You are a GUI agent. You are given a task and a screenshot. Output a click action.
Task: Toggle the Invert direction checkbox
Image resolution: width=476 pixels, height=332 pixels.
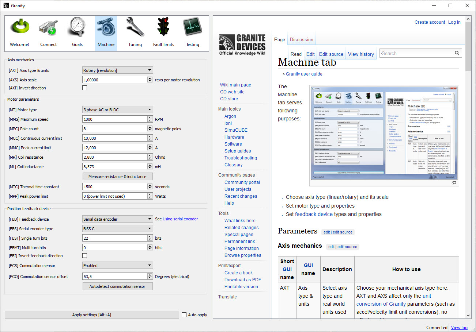[x=85, y=88]
